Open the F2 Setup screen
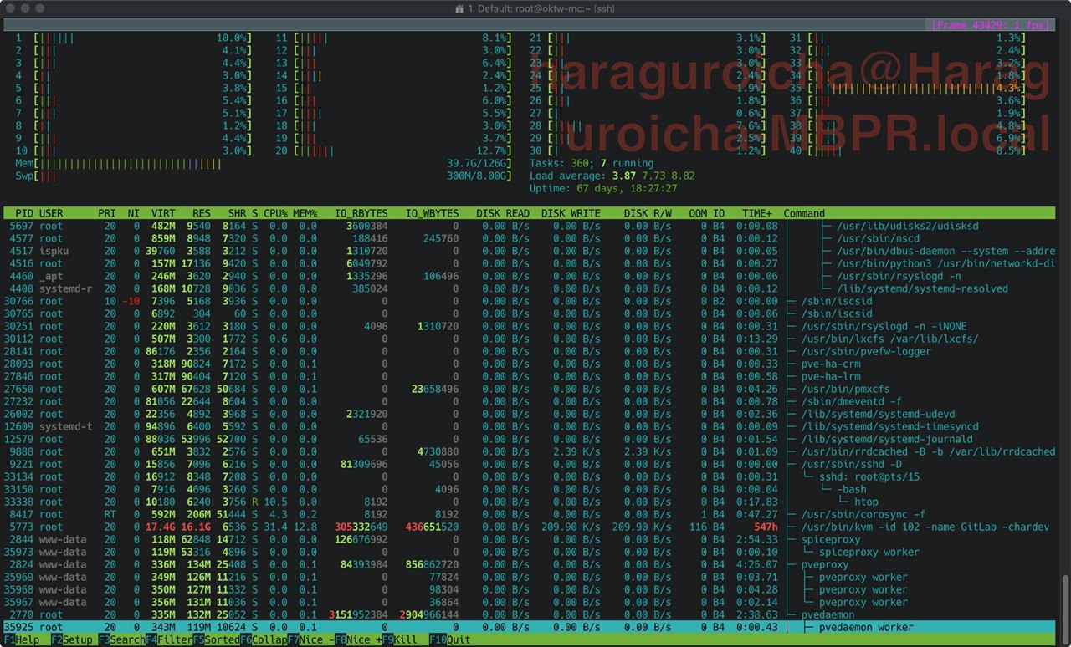The height and width of the screenshot is (647, 1071). point(73,640)
